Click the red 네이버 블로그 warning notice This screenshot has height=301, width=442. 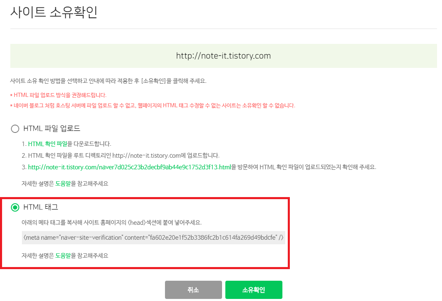click(x=153, y=106)
